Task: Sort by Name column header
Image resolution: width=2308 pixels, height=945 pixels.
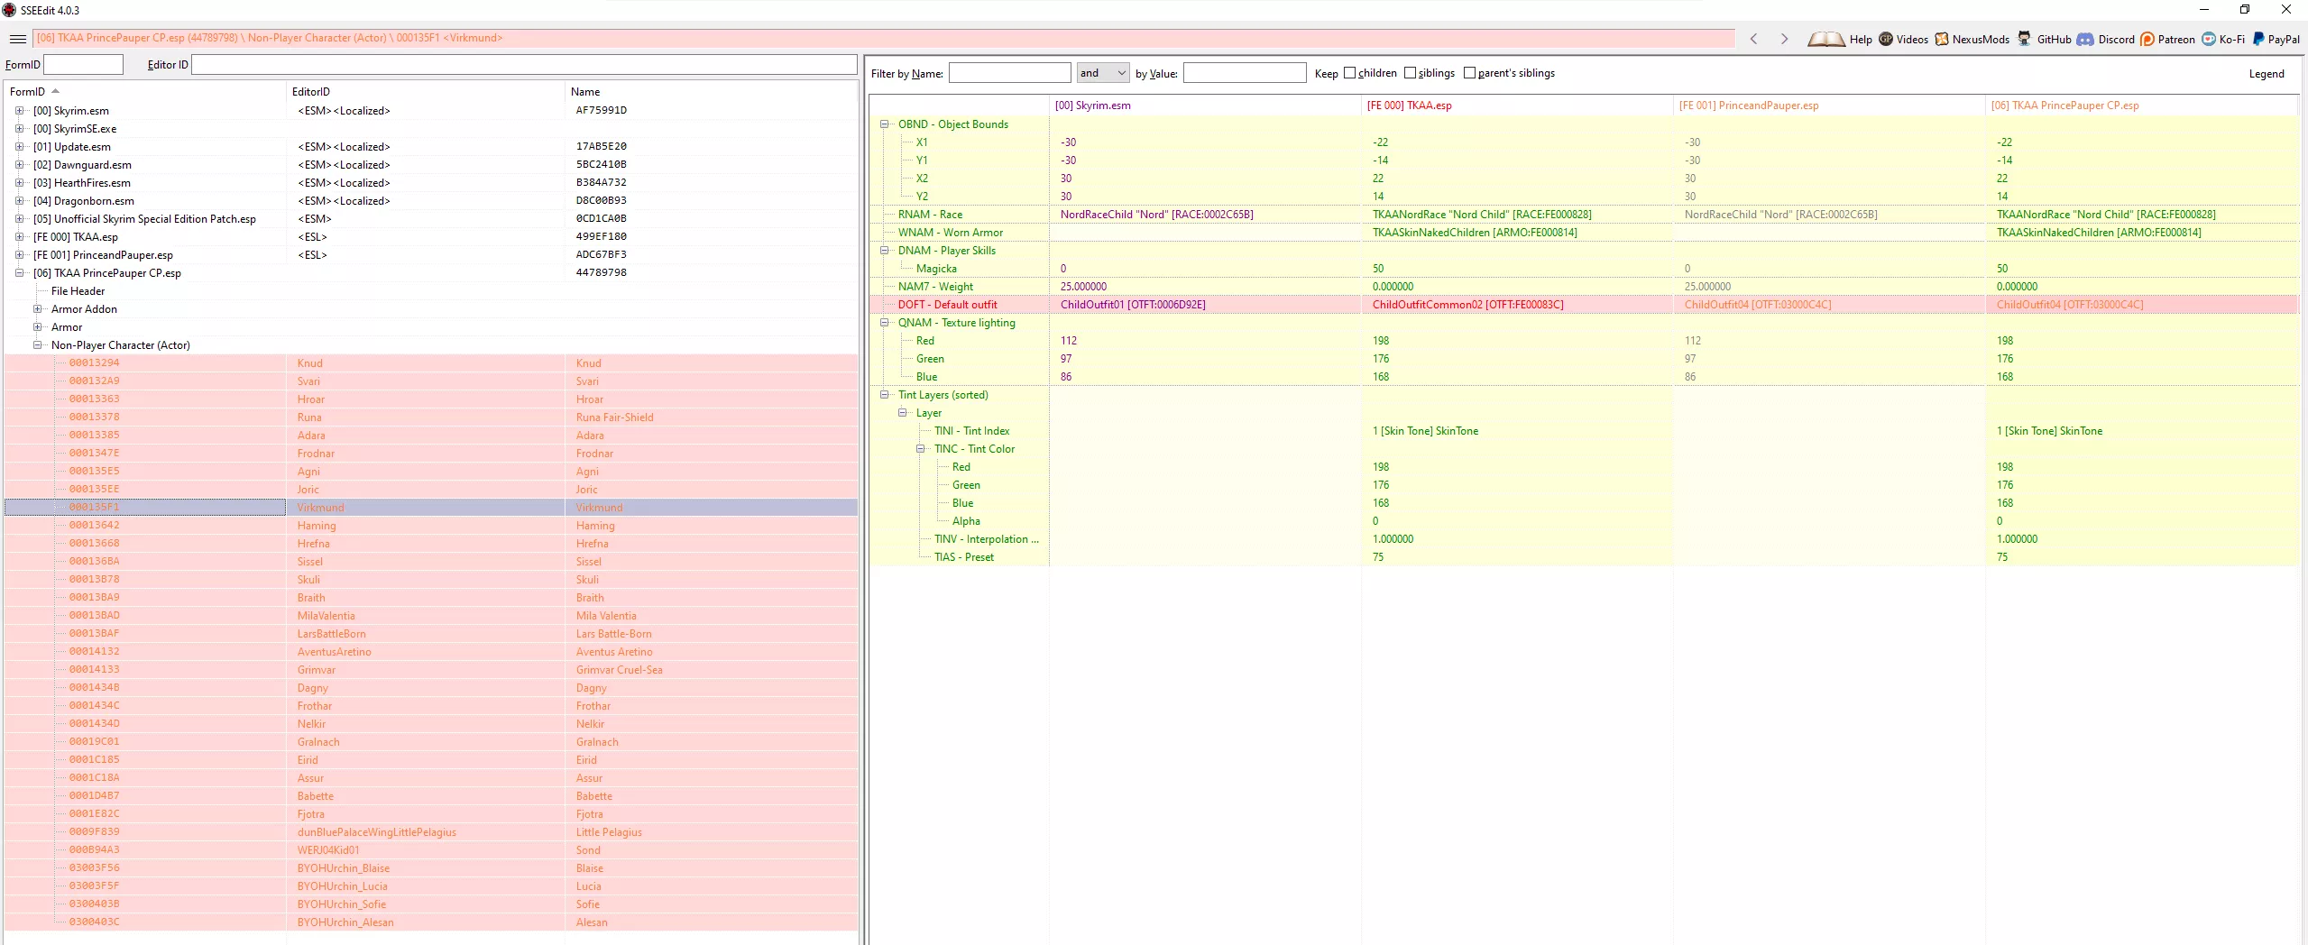Action: [711, 92]
